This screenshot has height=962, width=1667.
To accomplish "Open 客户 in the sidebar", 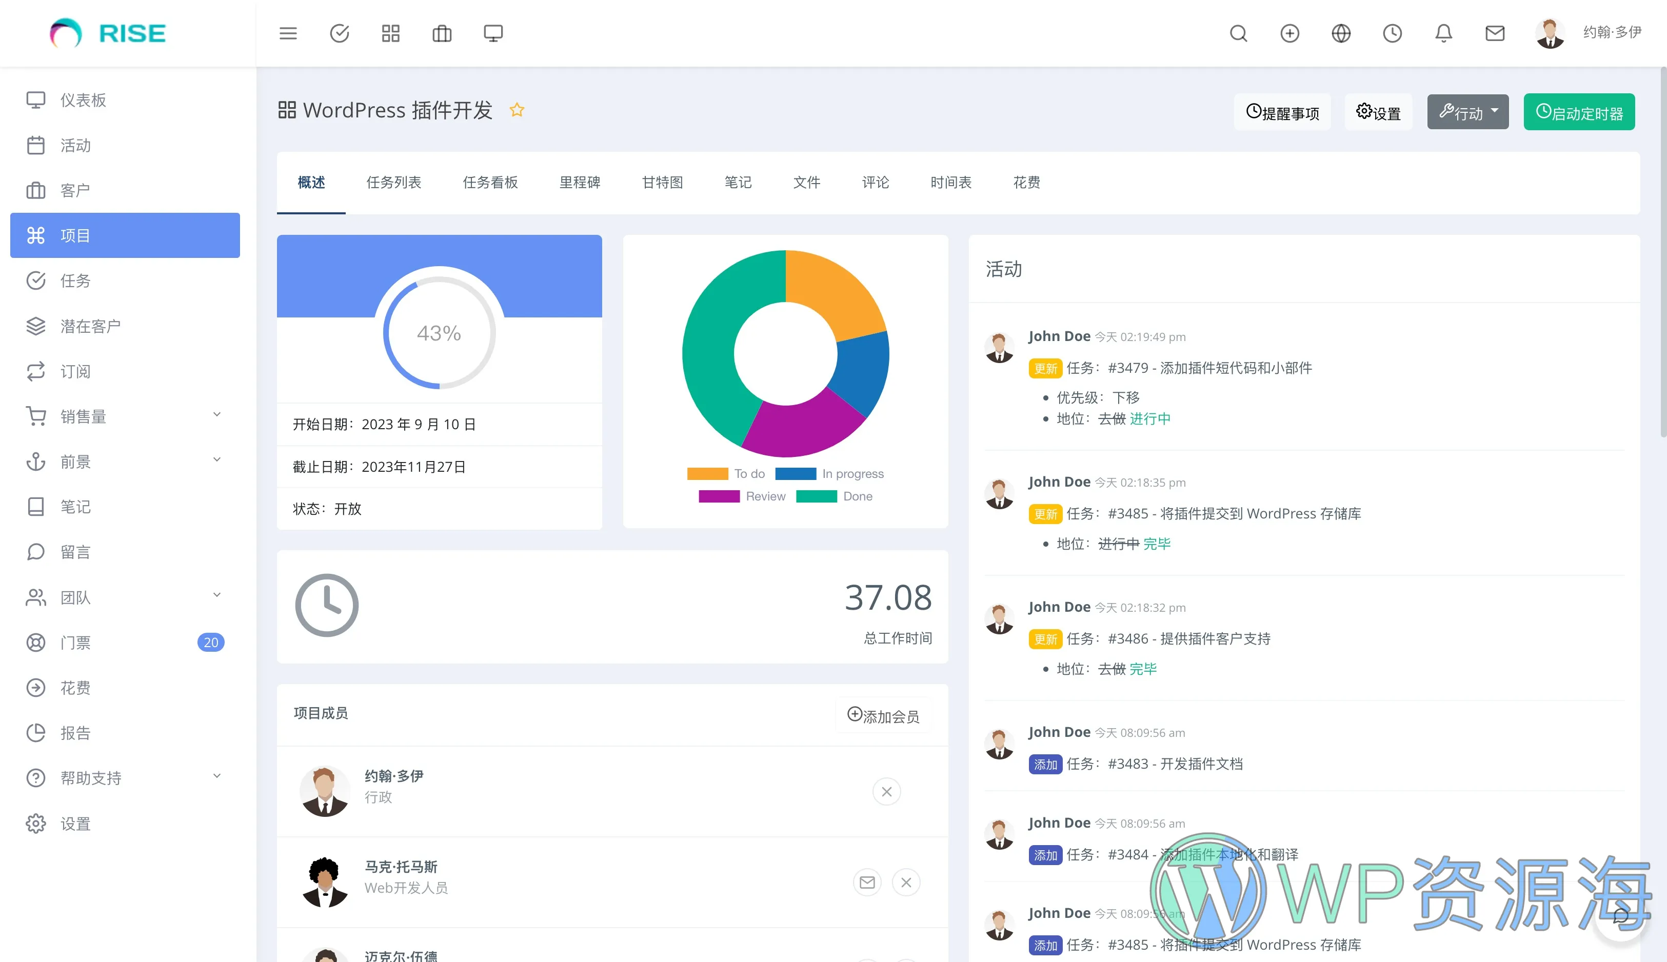I will coord(125,190).
